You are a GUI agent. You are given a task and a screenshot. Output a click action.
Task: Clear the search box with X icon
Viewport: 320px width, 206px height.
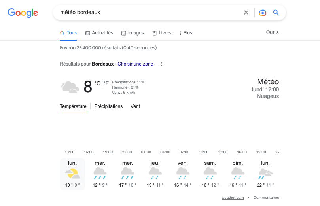246,13
